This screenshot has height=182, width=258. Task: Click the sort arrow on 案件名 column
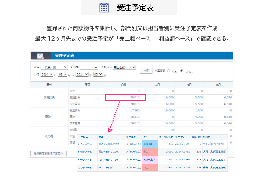pos(87,137)
